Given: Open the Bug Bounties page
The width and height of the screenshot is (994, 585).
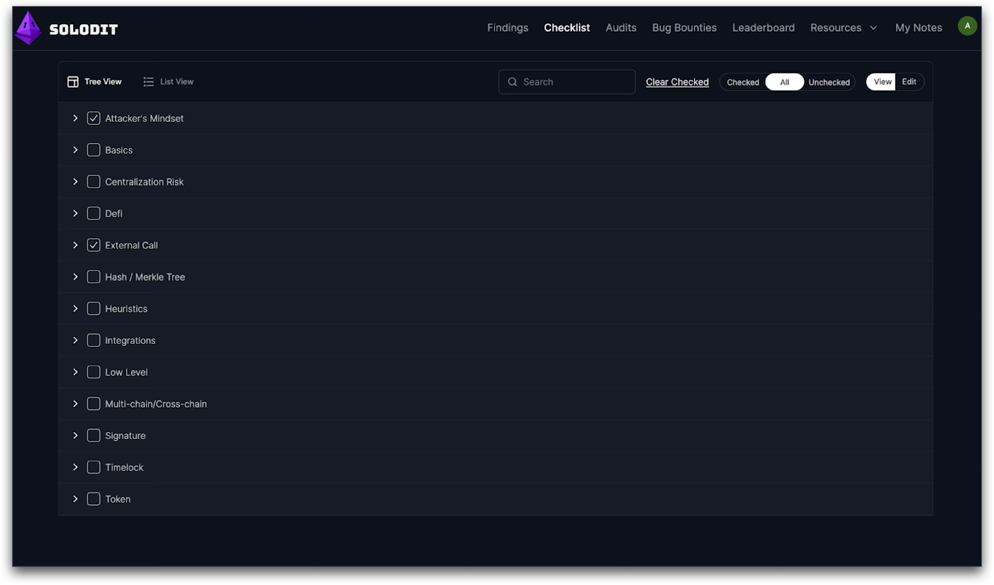Looking at the screenshot, I should (683, 27).
